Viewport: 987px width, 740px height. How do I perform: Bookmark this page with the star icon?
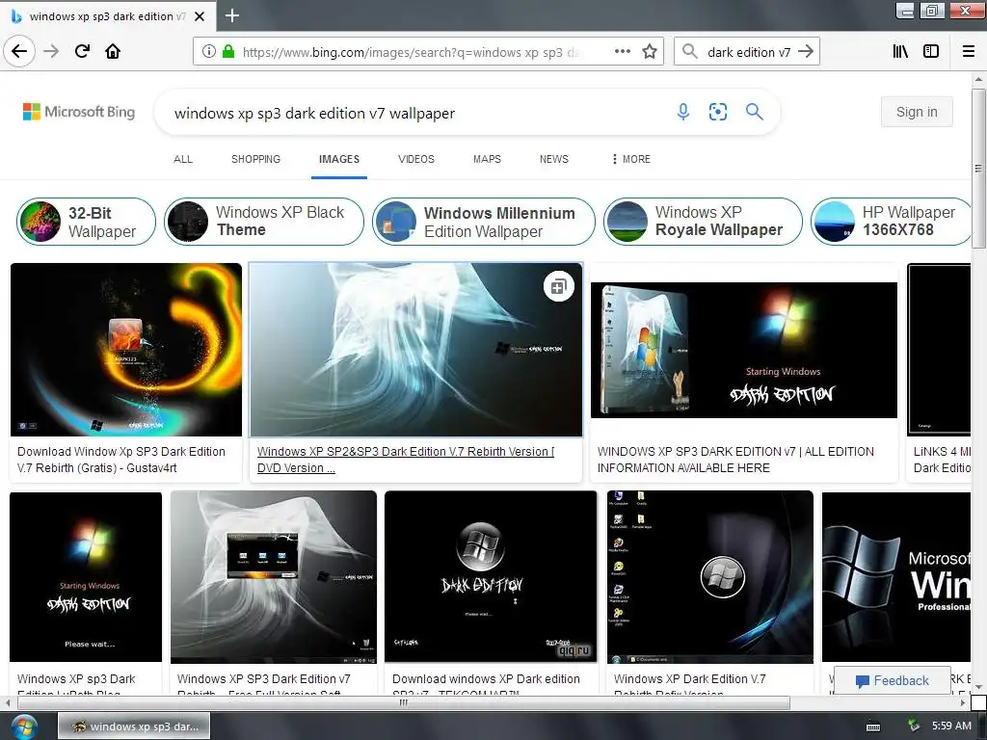[x=650, y=52]
